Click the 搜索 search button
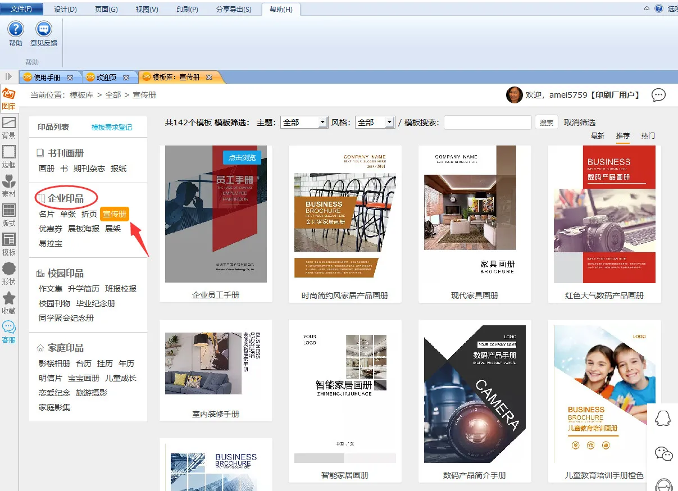678x491 pixels. pos(547,122)
